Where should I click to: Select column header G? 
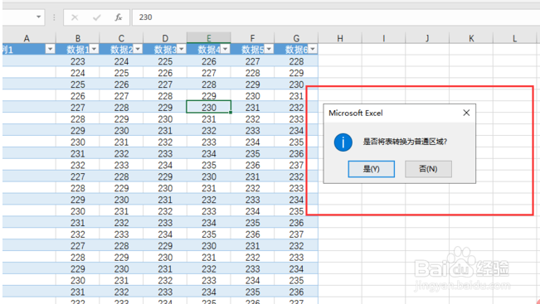[296, 38]
